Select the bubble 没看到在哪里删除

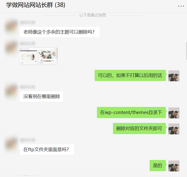point(41,96)
